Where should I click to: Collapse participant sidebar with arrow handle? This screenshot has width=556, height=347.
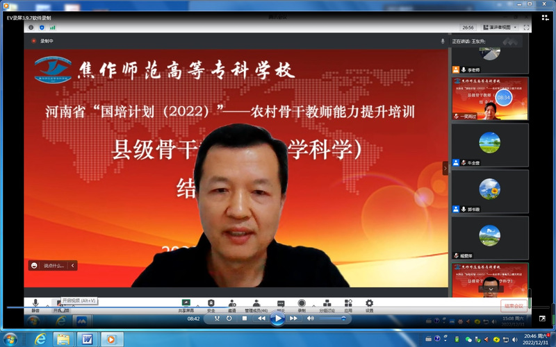[445, 168]
